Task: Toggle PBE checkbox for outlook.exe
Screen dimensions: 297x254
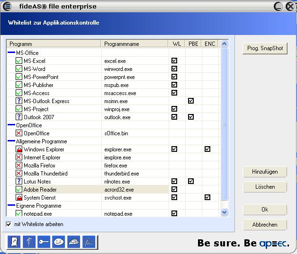Action: (191, 117)
